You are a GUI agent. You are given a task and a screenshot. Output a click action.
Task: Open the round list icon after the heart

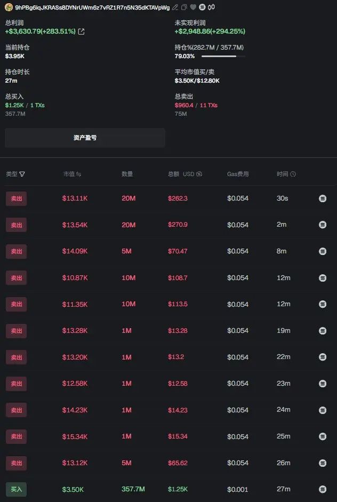pyautogui.click(x=202, y=7)
